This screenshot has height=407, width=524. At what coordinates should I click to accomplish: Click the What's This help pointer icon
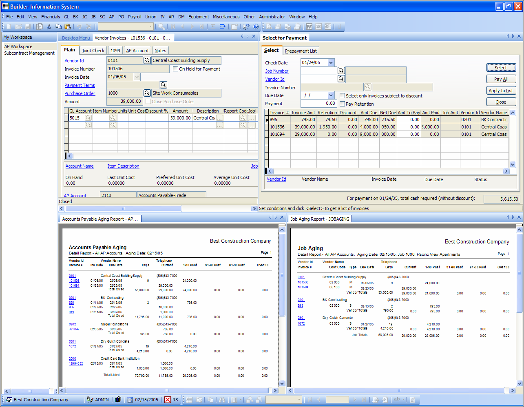pyautogui.click(x=246, y=27)
